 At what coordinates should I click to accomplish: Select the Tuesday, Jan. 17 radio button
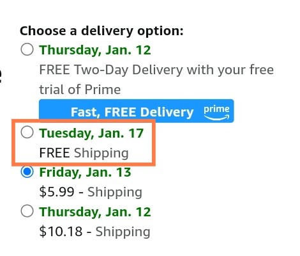pos(27,132)
